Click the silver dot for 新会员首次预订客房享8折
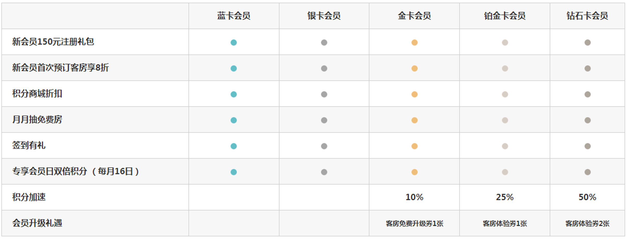This screenshot has height=239, width=627. click(324, 68)
